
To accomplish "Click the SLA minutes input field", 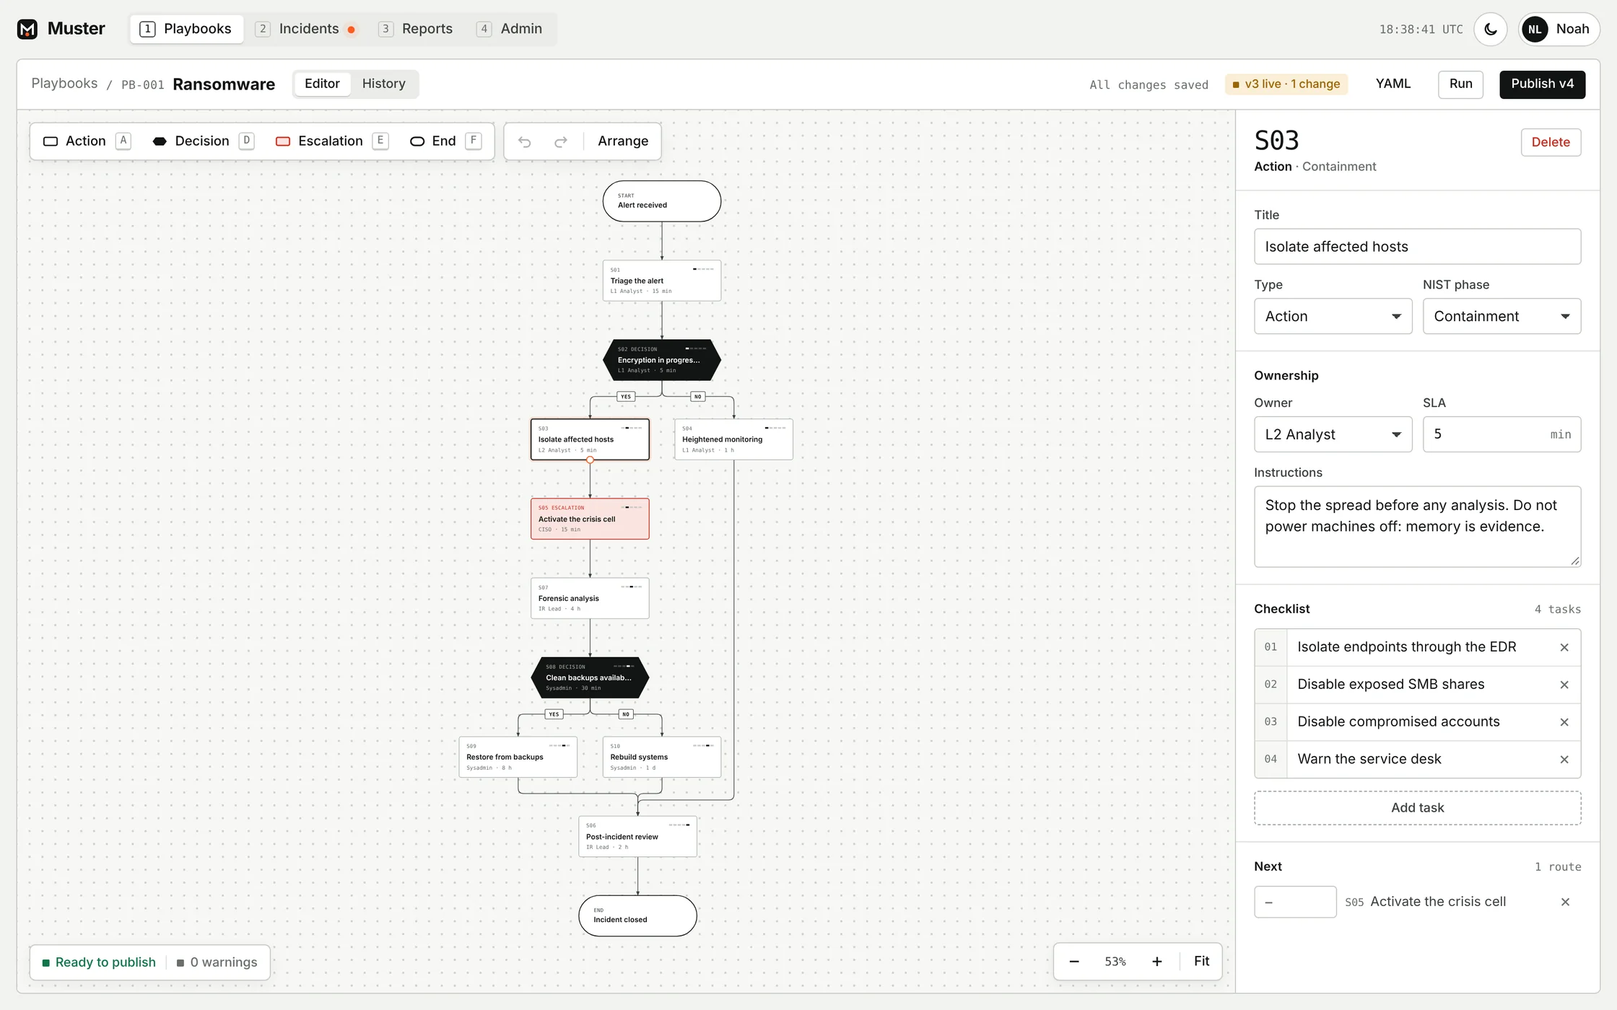I will click(x=1501, y=435).
